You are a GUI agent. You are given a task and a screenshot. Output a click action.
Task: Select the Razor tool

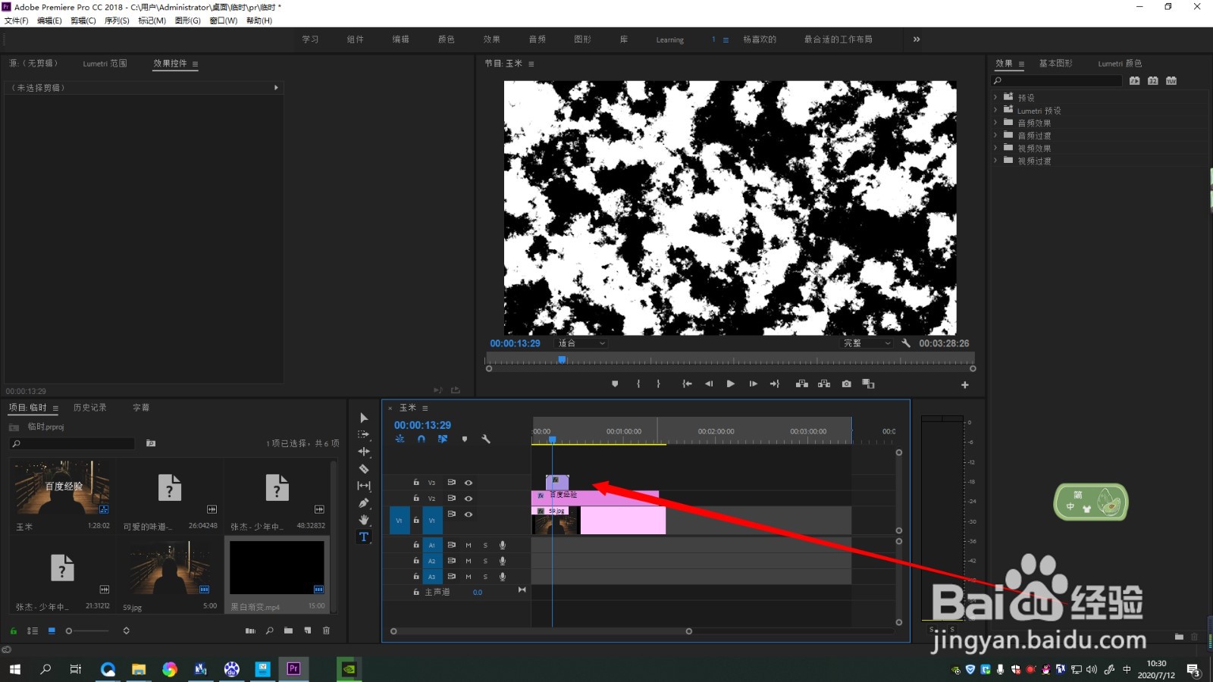(364, 469)
